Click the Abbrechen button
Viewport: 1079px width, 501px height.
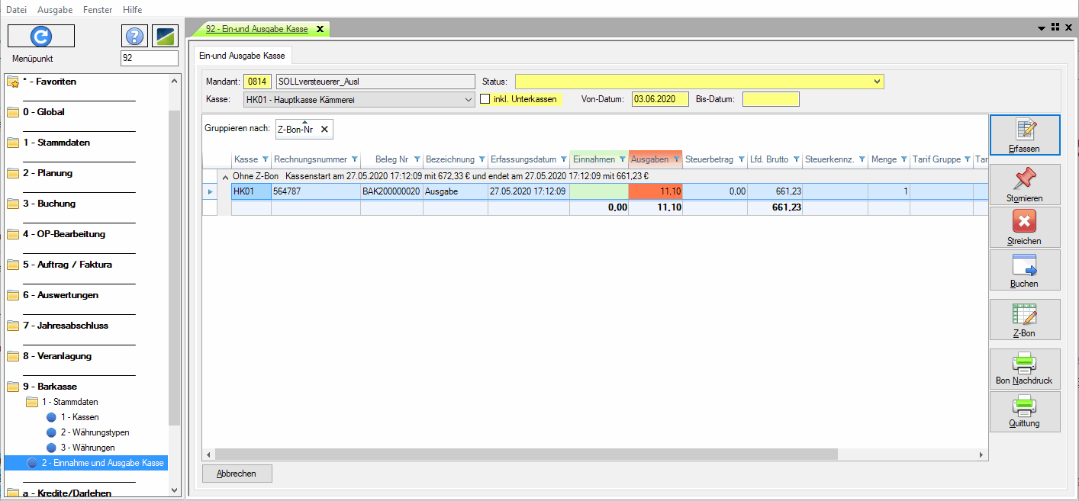[237, 474]
